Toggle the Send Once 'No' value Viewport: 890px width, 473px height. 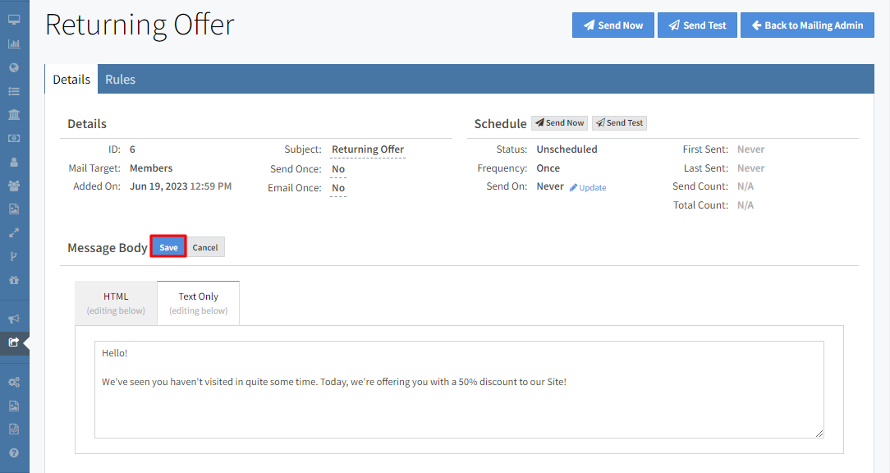pos(338,169)
